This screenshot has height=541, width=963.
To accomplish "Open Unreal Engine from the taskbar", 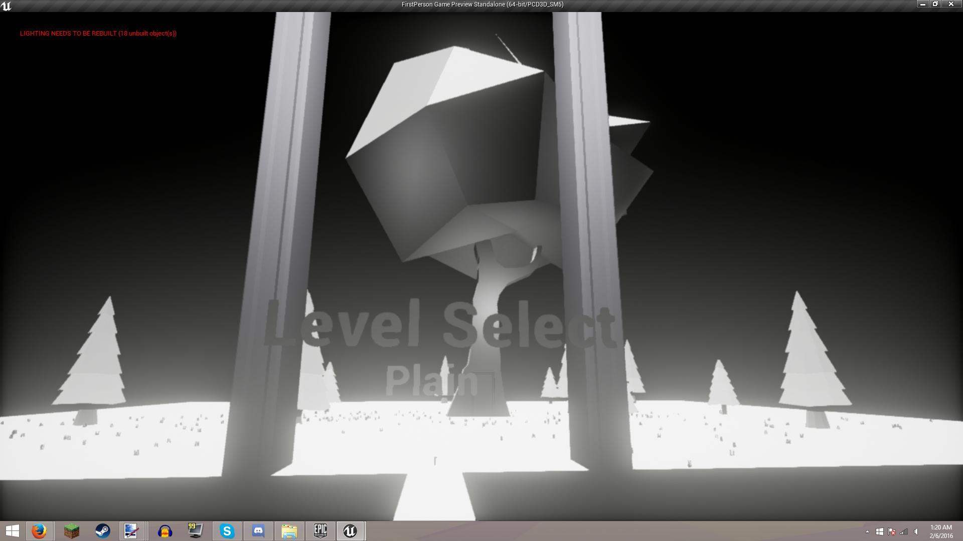I will coord(351,530).
